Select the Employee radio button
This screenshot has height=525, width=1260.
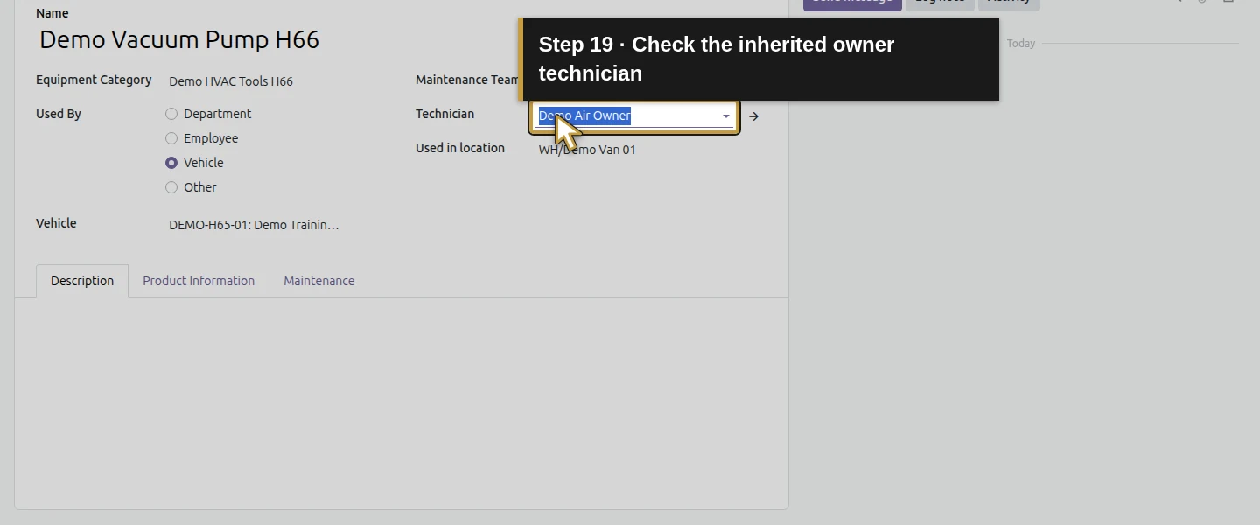click(x=171, y=138)
